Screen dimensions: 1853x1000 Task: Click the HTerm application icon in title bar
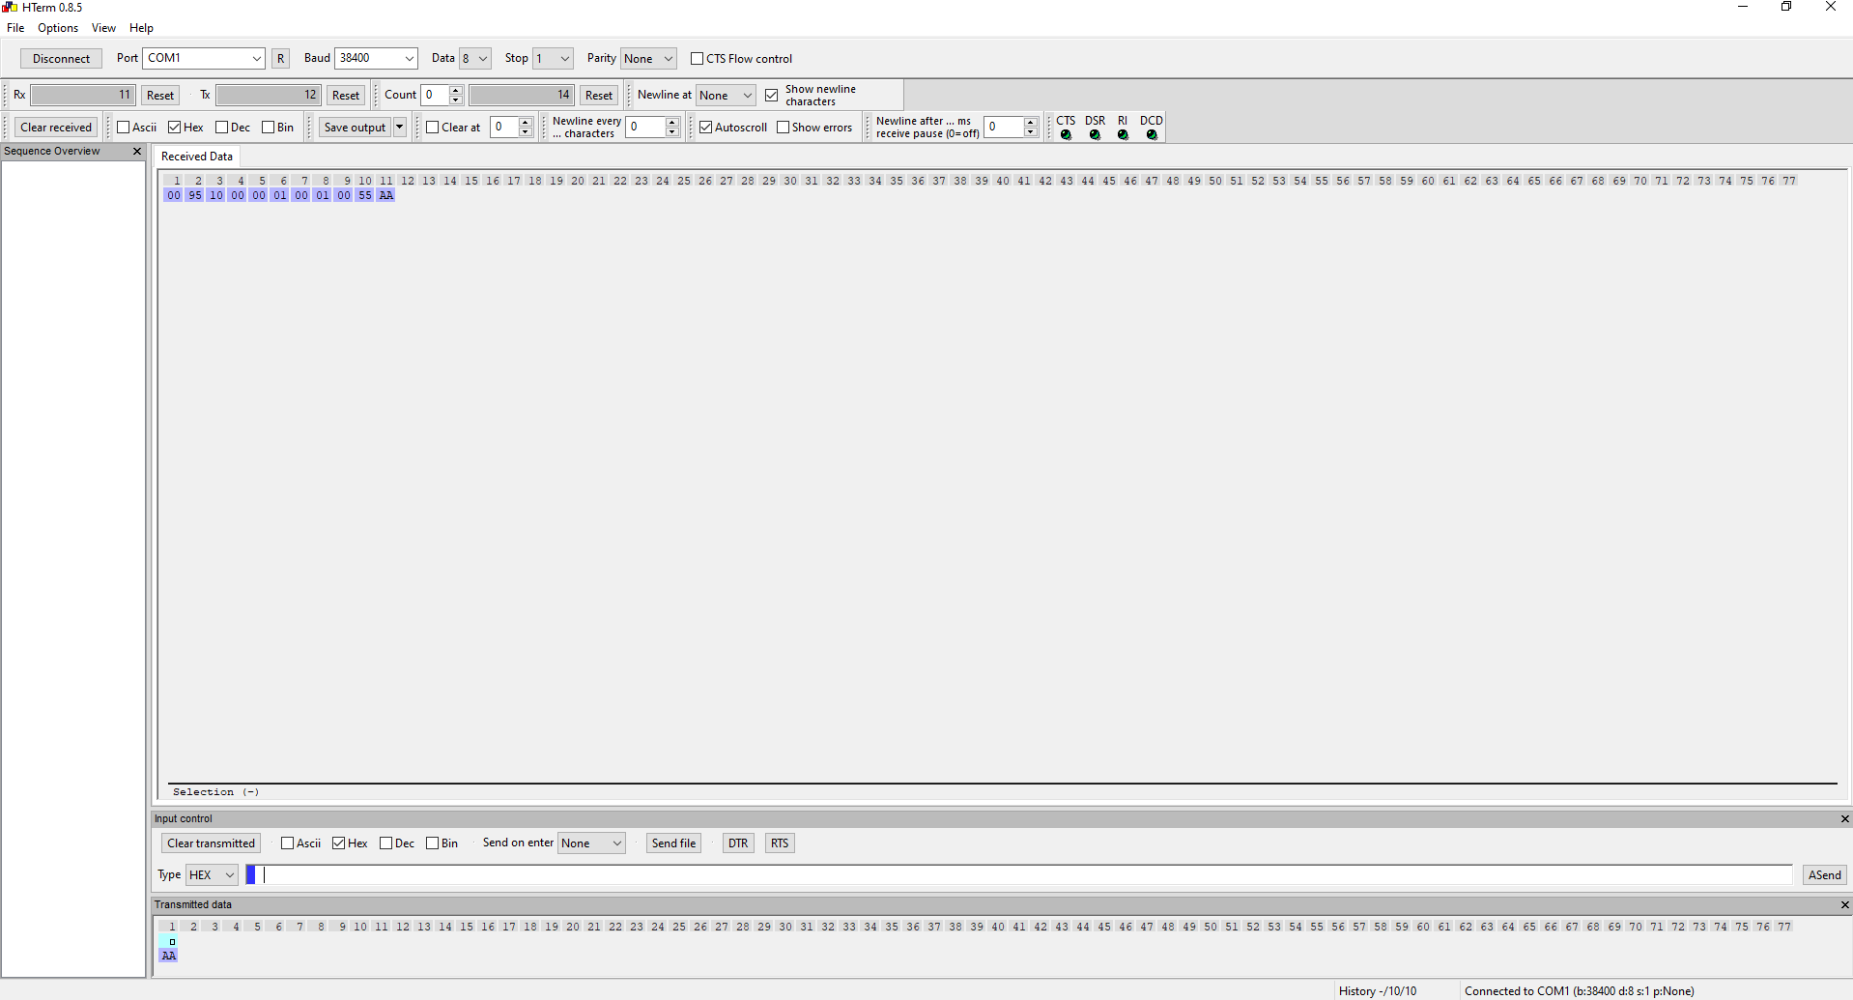pyautogui.click(x=10, y=7)
